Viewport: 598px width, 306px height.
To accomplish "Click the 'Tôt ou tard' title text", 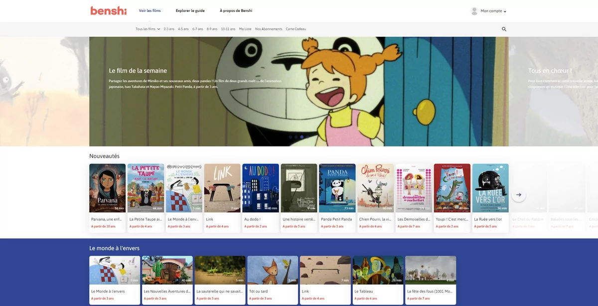I will pos(259,291).
